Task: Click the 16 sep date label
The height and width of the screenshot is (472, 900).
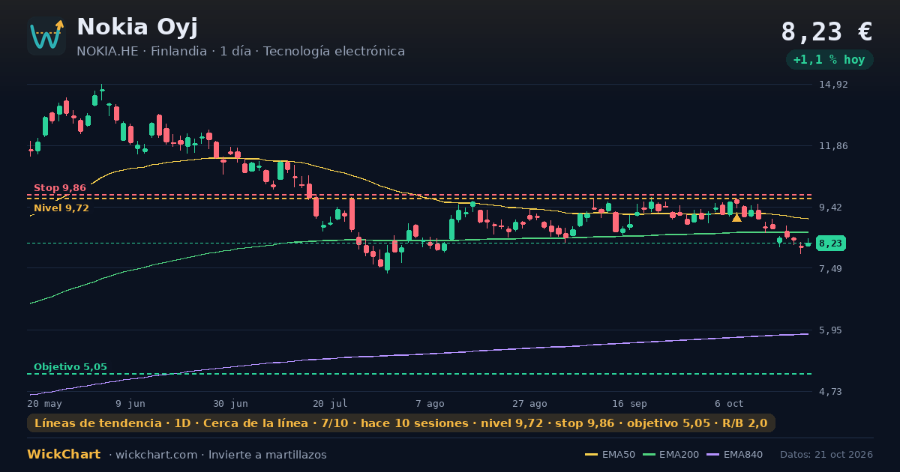Action: pyautogui.click(x=629, y=404)
